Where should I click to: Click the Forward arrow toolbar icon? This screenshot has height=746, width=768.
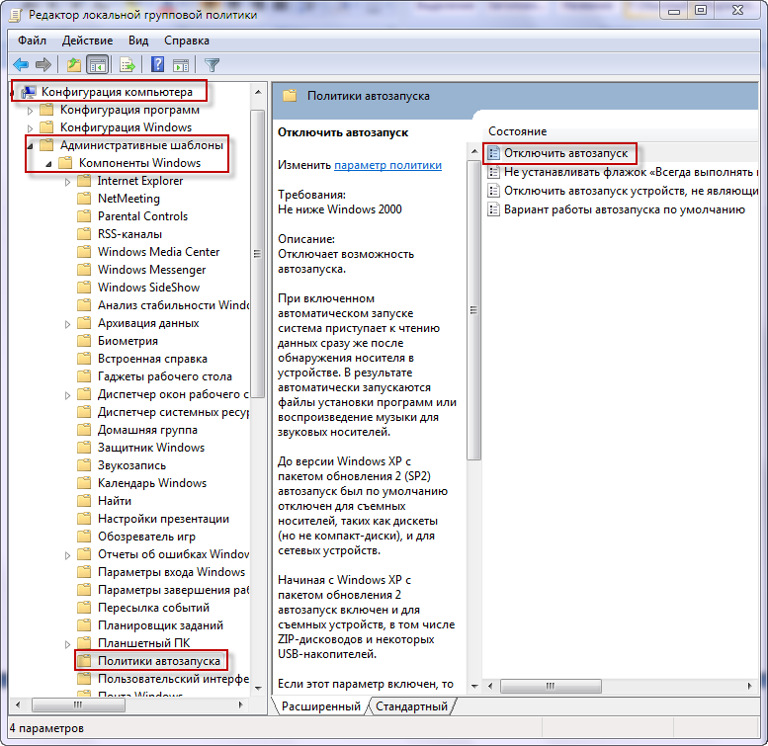43,64
